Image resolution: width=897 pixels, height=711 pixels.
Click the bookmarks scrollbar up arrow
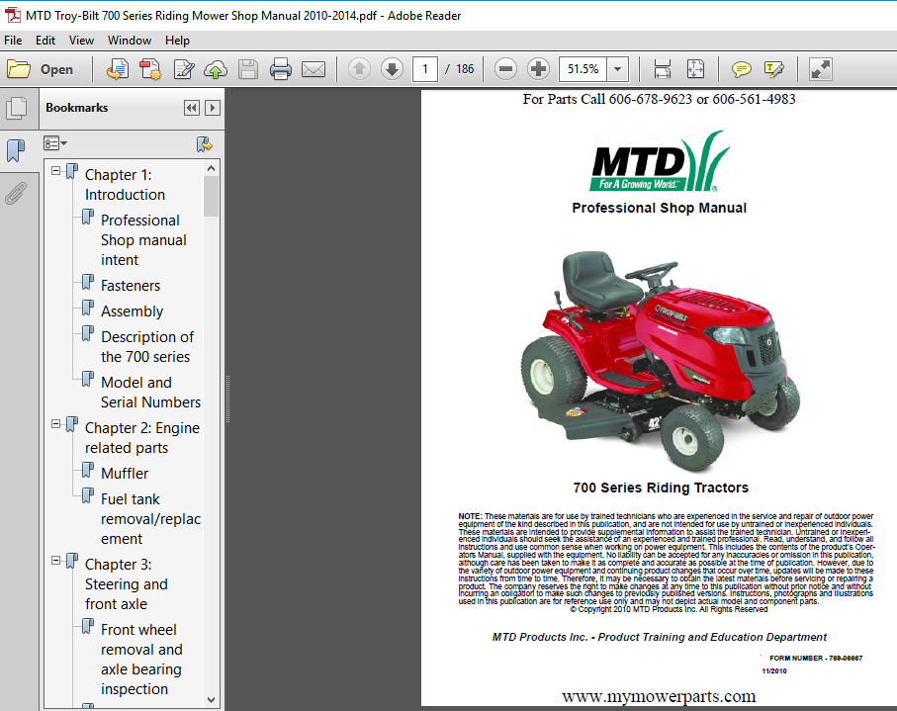tap(211, 168)
